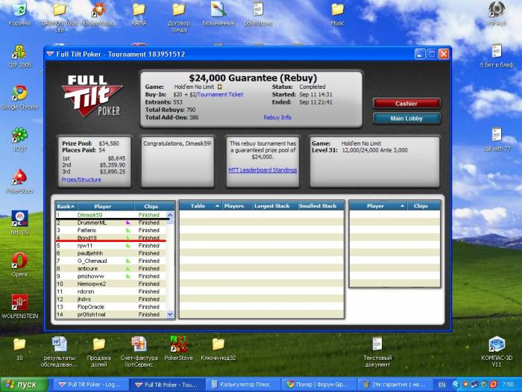522x392 pixels.
Task: Open MTT Leaderboard Standings link
Action: pyautogui.click(x=262, y=170)
